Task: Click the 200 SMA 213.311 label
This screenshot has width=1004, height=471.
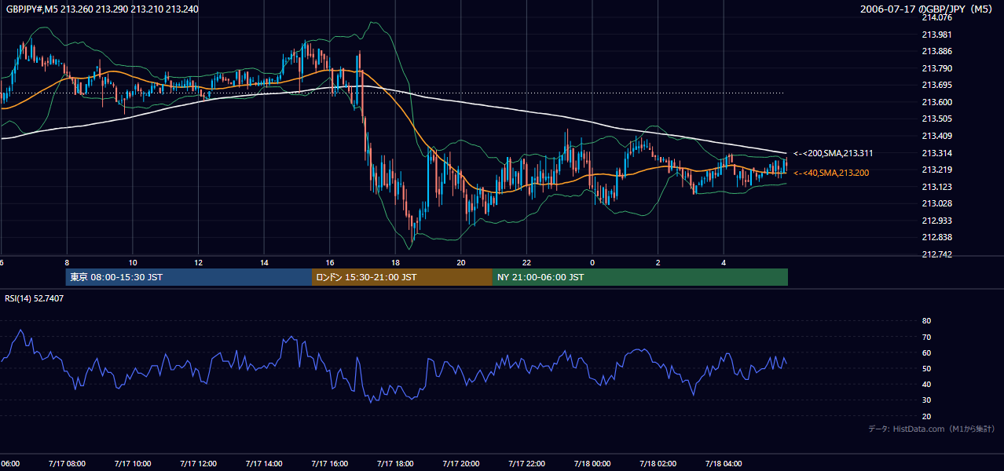Action: click(x=833, y=153)
